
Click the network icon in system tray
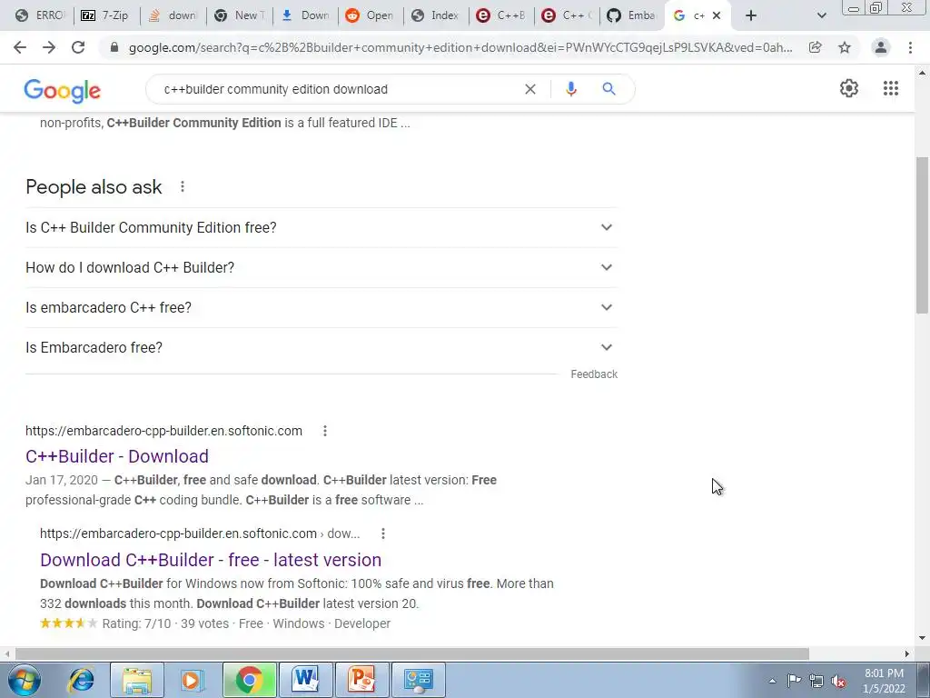[x=816, y=681]
